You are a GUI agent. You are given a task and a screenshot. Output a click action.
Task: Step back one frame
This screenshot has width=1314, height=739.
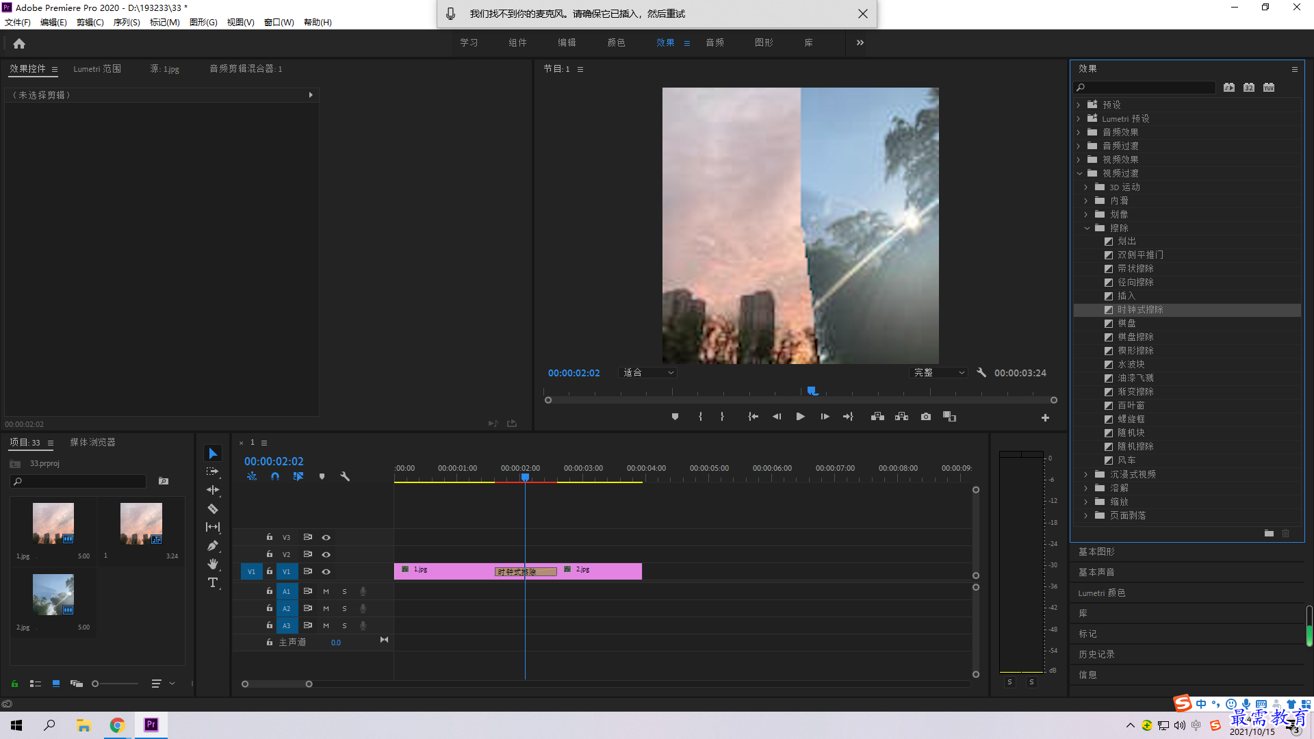(777, 417)
